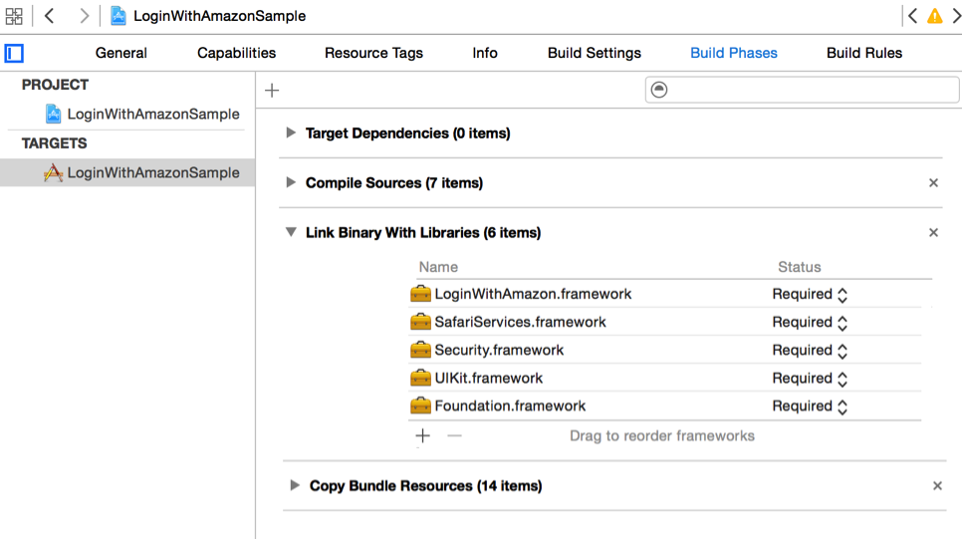Click the LoginWithAmazonSample project file icon in breadcrumb
The image size is (962, 539).
tap(118, 16)
